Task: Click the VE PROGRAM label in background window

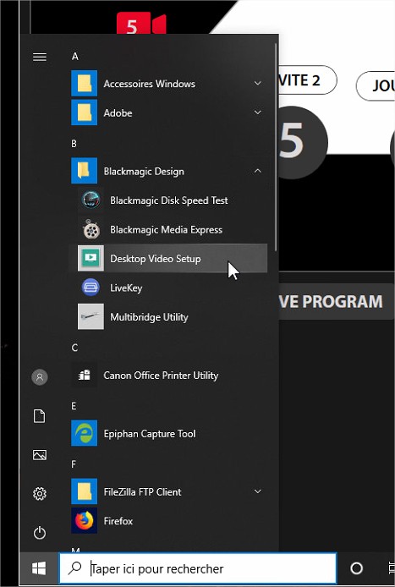Action: (332, 302)
